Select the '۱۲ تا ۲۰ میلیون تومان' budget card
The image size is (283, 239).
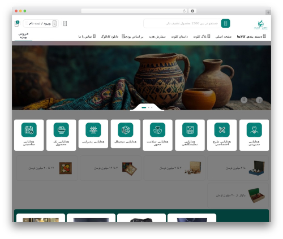click(47, 168)
